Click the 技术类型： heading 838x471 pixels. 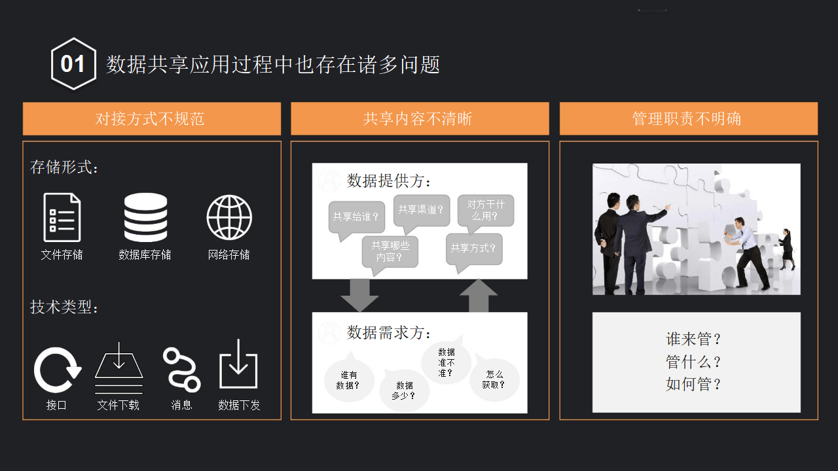(65, 307)
